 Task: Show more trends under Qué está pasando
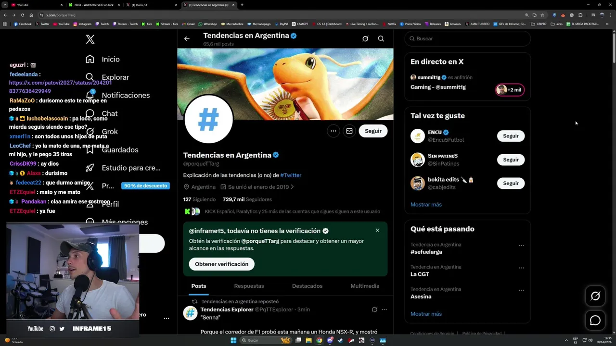(x=426, y=314)
